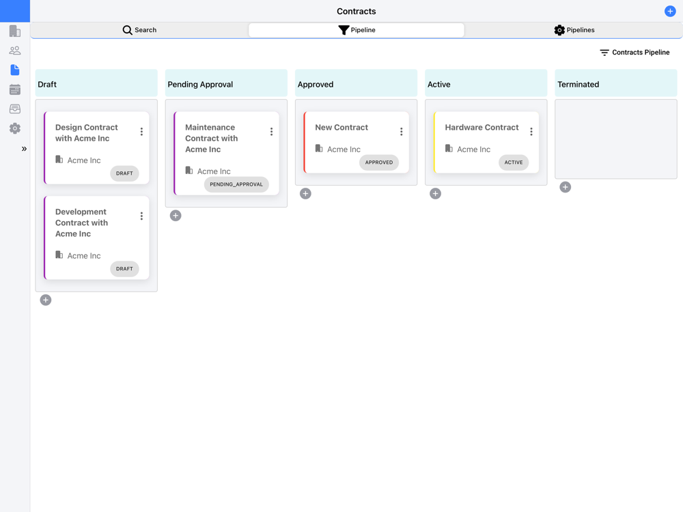Open the contacts people icon in sidebar
The height and width of the screenshot is (512, 683).
(x=15, y=51)
